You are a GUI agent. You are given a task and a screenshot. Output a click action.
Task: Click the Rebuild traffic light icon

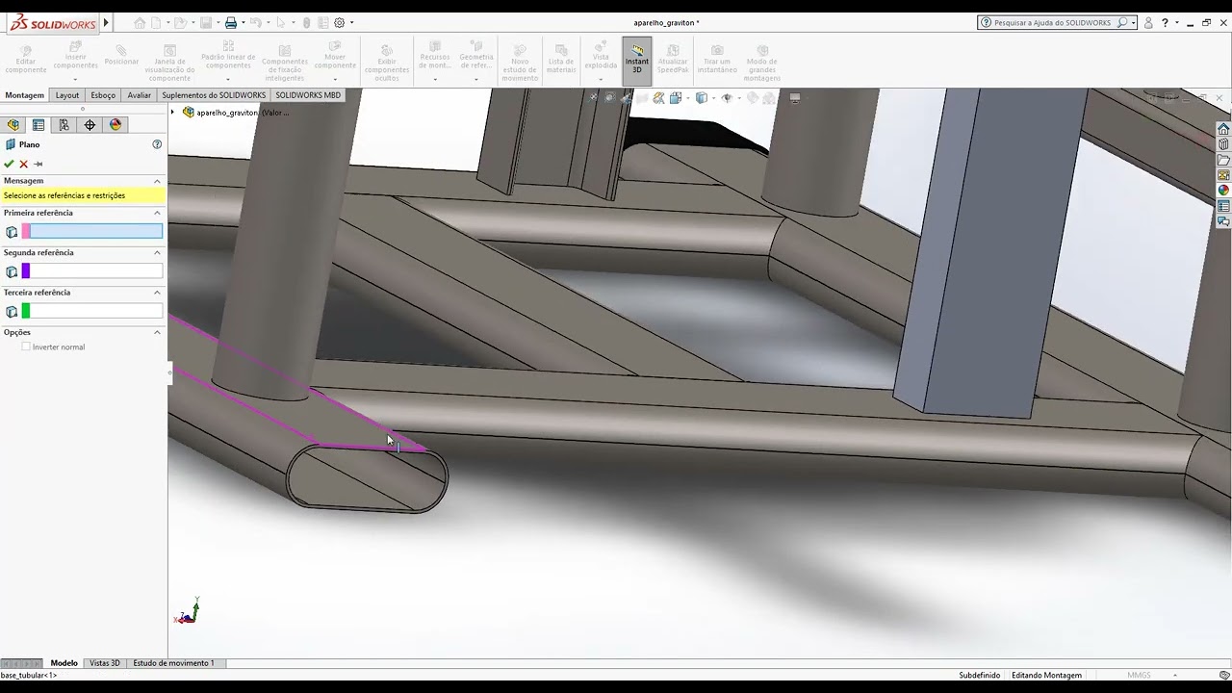306,23
